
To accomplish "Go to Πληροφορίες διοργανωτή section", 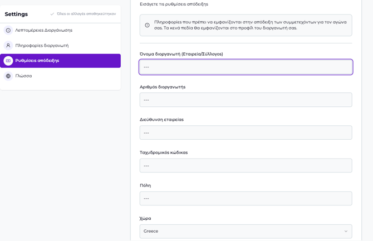I will (42, 46).
